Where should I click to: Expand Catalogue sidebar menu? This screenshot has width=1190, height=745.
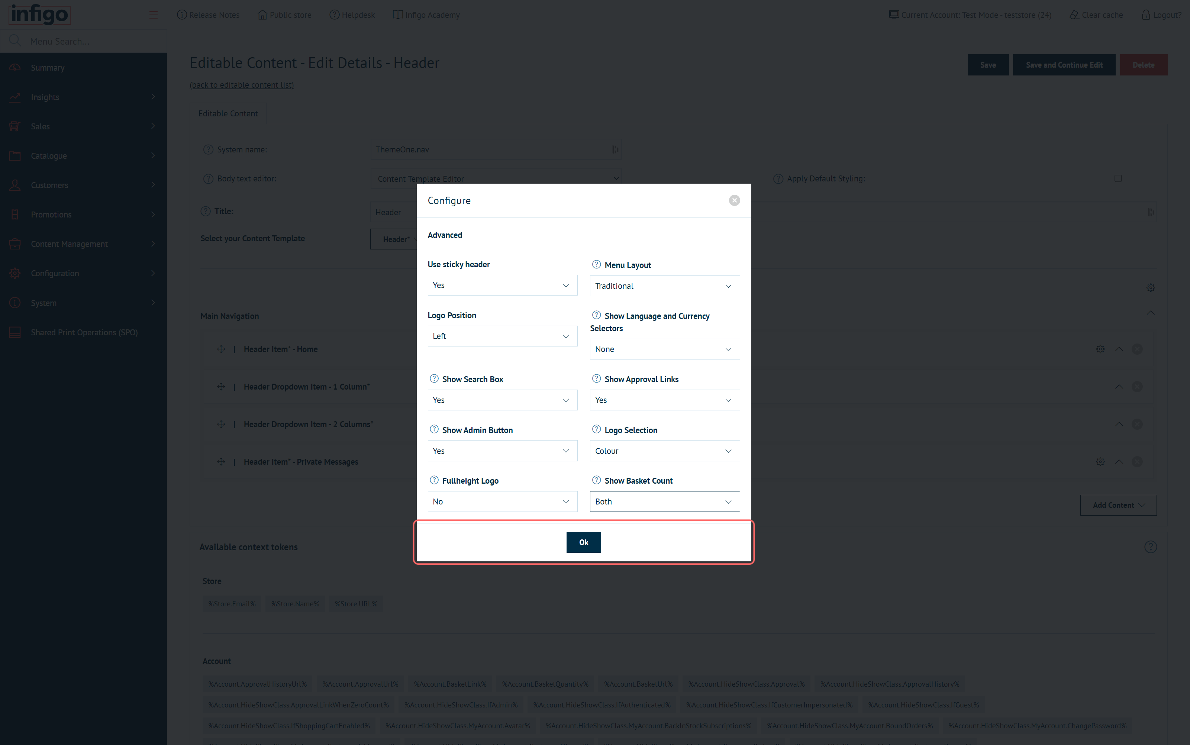click(83, 156)
